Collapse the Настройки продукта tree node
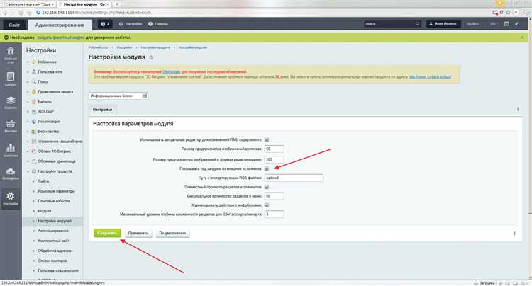 (x=28, y=171)
